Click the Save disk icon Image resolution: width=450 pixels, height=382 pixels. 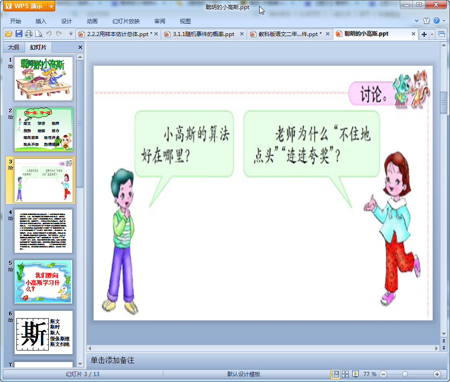(x=19, y=34)
